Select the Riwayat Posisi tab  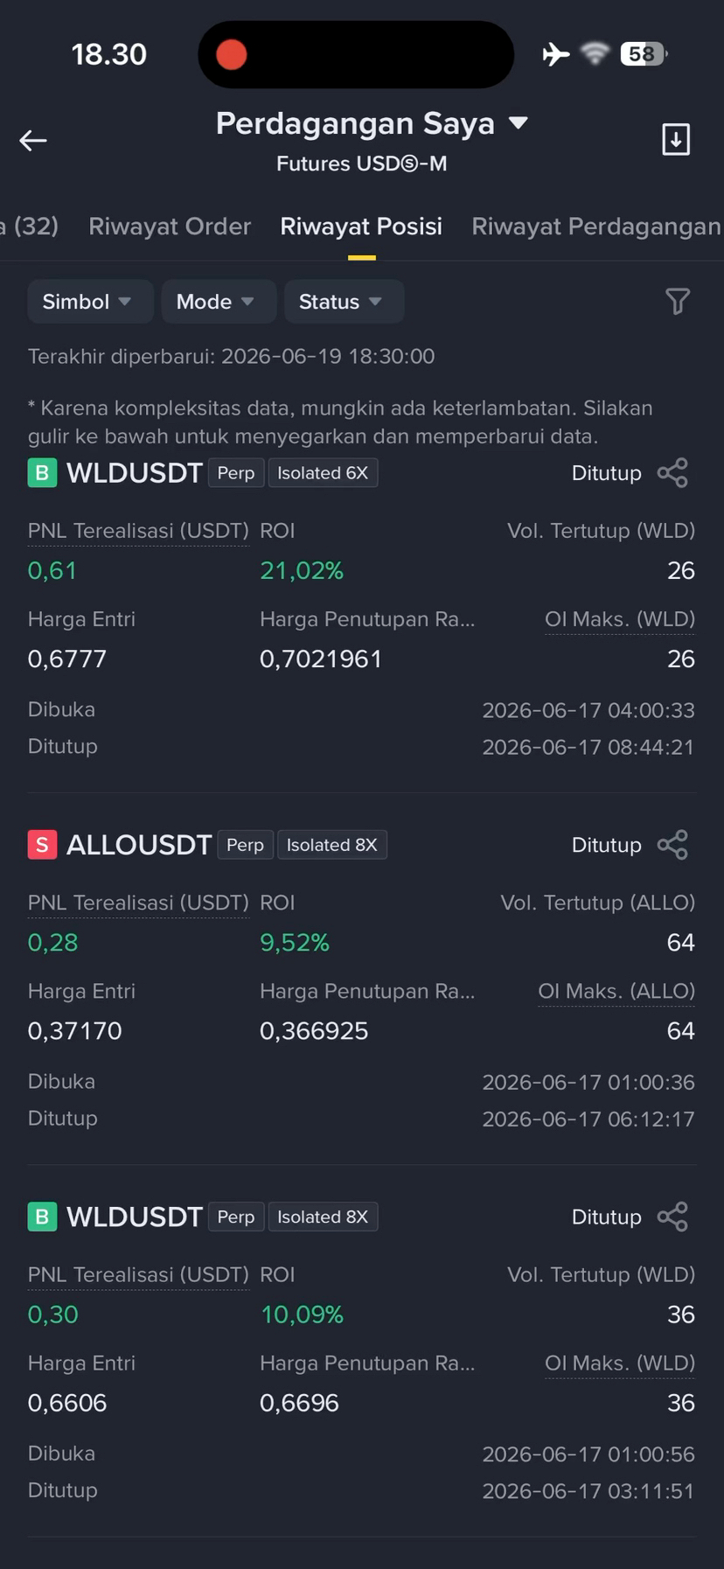pos(361,227)
